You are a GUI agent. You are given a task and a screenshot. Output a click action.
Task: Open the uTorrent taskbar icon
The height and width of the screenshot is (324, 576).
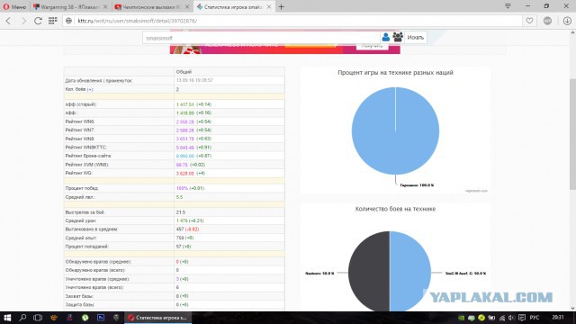[85, 318]
